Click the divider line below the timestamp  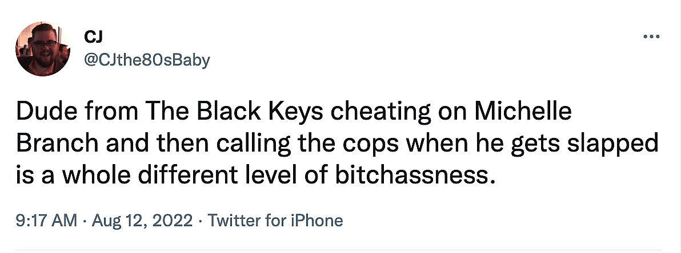point(340,249)
